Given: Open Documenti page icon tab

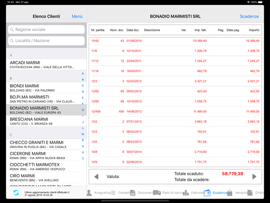Looking at the screenshot, I should (133, 193).
